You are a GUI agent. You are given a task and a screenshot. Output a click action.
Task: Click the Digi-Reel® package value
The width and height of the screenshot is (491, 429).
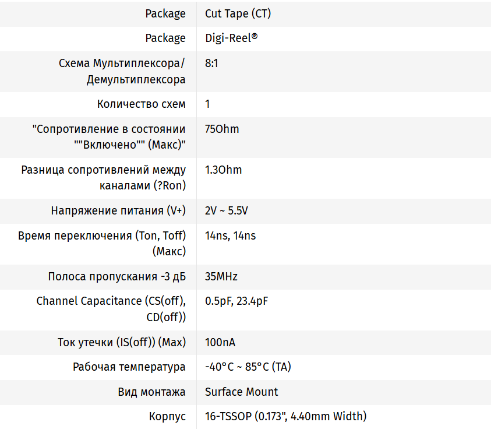(x=231, y=38)
